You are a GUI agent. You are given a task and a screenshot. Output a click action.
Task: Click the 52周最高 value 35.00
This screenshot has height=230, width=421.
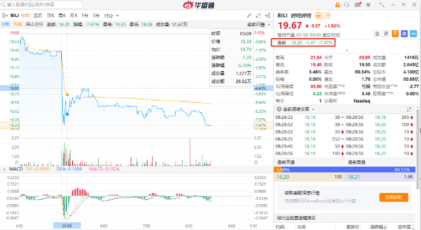tap(315, 86)
